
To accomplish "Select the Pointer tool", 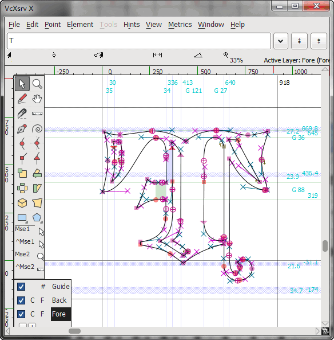I will [x=22, y=84].
